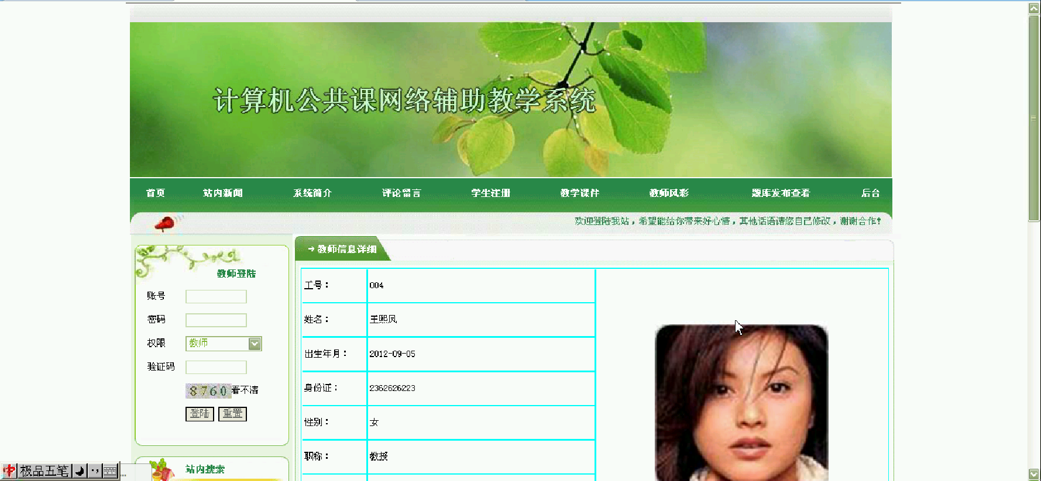The height and width of the screenshot is (481, 1041).
Task: Open 教师风彩 navigation item
Action: pyautogui.click(x=669, y=193)
